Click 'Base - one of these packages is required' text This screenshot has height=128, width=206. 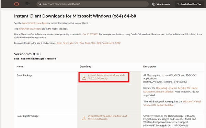35,59
